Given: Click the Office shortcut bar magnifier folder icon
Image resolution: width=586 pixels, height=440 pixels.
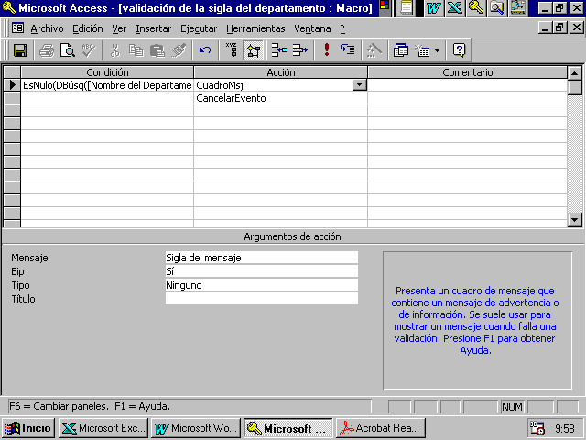Looking at the screenshot, I should click(496, 7).
